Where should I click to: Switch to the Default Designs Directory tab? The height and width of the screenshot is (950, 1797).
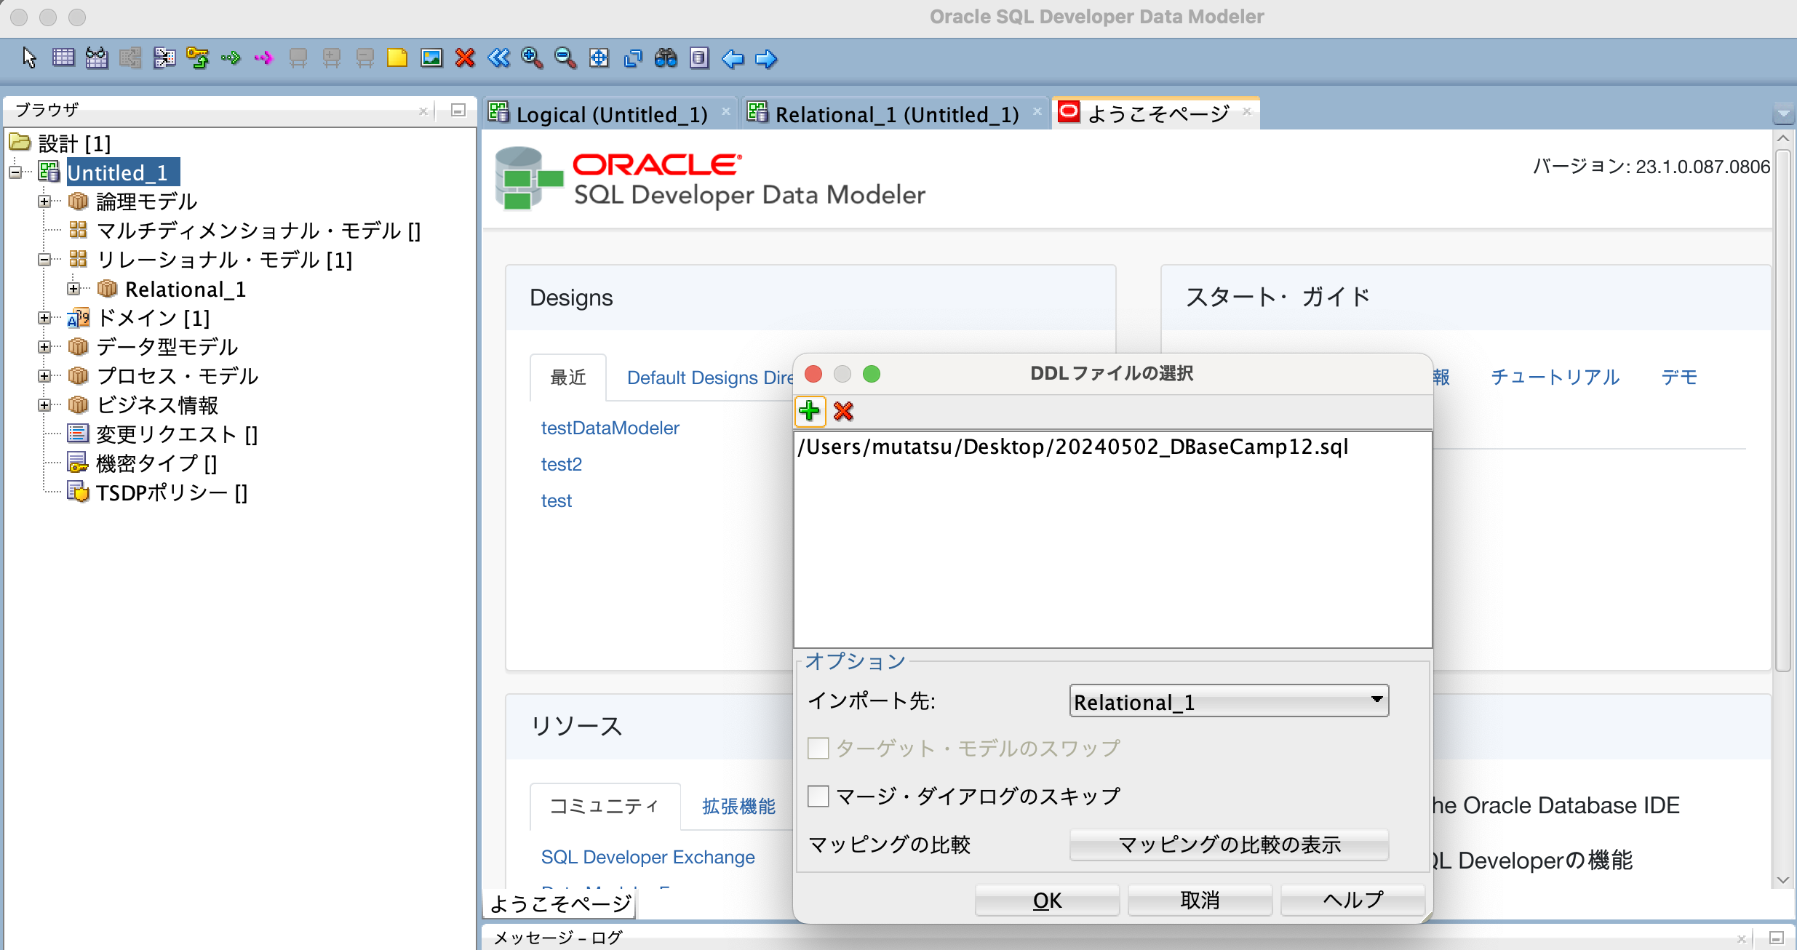(x=709, y=378)
